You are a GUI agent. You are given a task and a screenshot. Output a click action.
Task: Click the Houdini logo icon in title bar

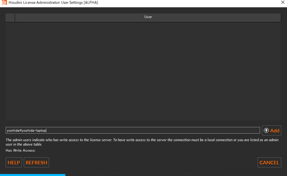pyautogui.click(x=4, y=3)
